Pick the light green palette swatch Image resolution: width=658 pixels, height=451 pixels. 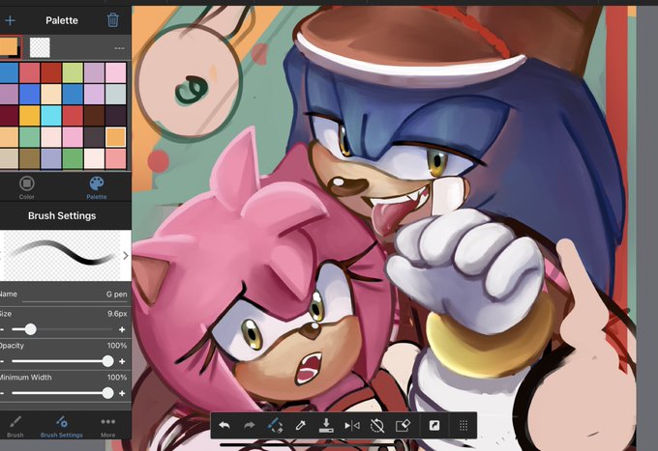73,72
